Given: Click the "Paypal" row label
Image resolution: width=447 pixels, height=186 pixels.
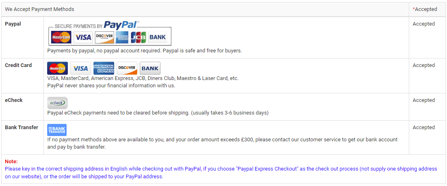Looking at the screenshot, I should (x=13, y=24).
